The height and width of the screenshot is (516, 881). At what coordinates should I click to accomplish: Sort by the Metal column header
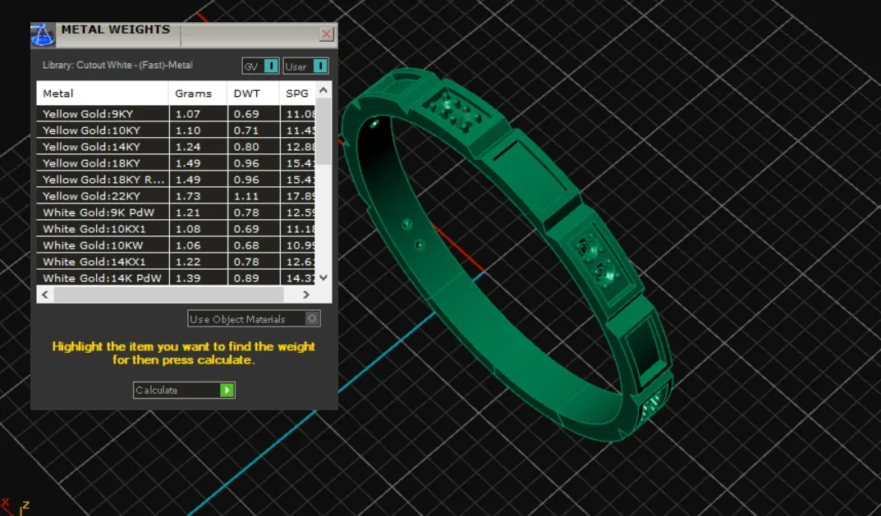103,94
